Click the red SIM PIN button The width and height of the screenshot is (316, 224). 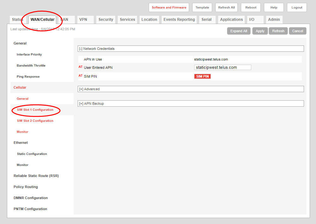(x=202, y=76)
